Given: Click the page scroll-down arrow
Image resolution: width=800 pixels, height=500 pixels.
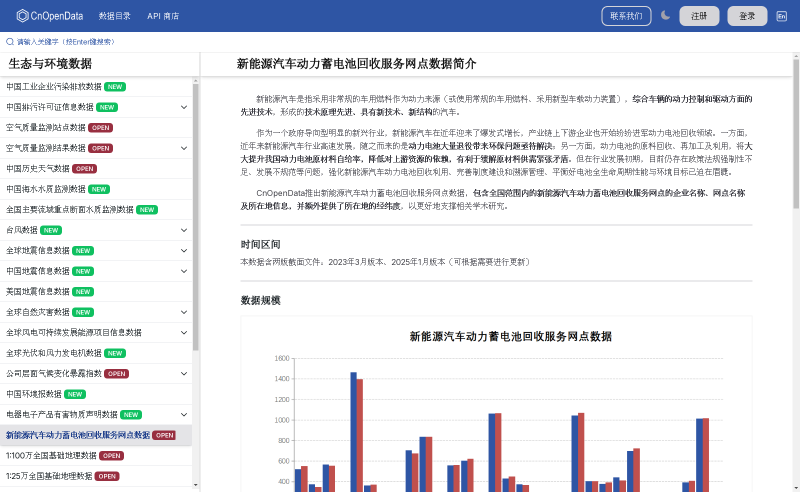Looking at the screenshot, I should pyautogui.click(x=796, y=487).
